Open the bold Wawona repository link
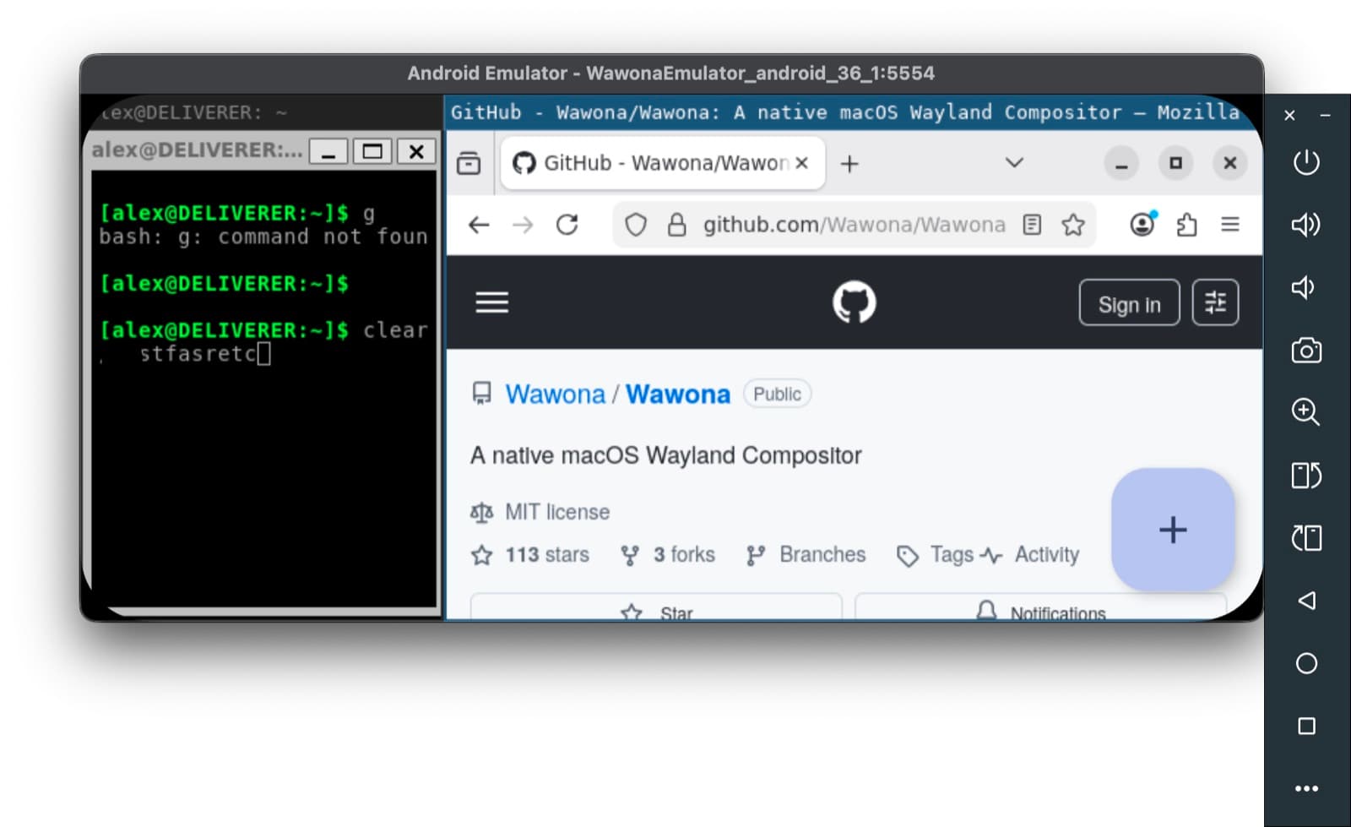Image resolution: width=1351 pixels, height=827 pixels. pos(678,394)
